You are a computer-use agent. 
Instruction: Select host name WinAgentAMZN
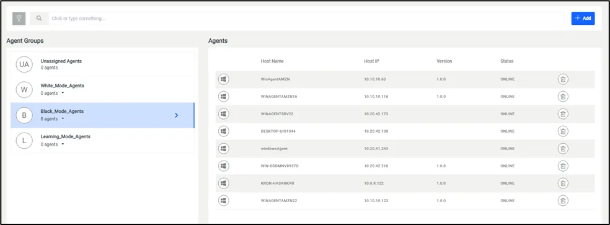(x=275, y=79)
